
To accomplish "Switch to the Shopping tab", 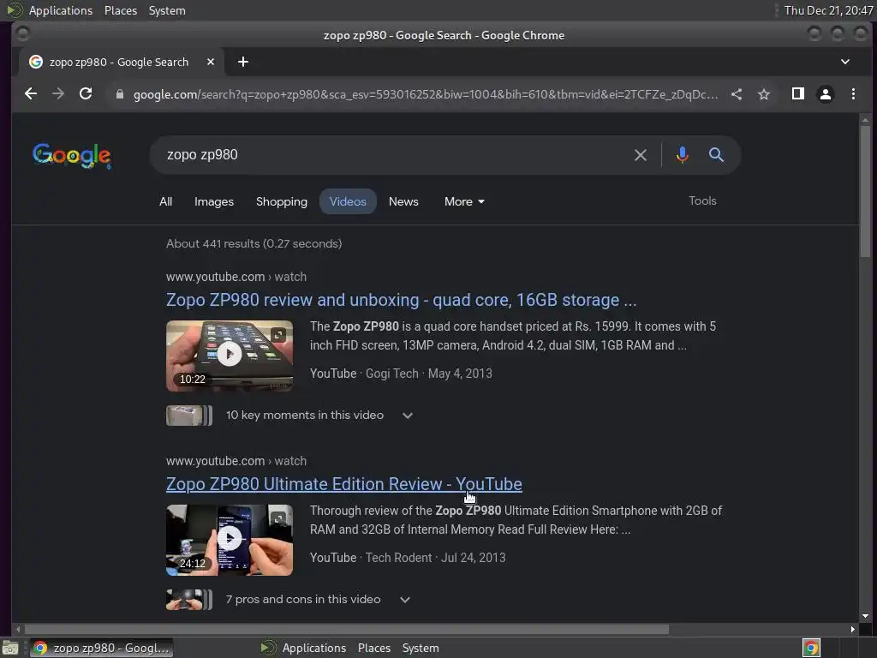I will tap(281, 201).
